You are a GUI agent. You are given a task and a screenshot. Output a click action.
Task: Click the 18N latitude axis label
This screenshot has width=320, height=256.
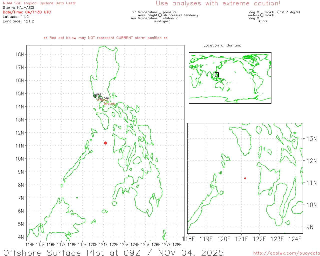(x=20, y=54)
